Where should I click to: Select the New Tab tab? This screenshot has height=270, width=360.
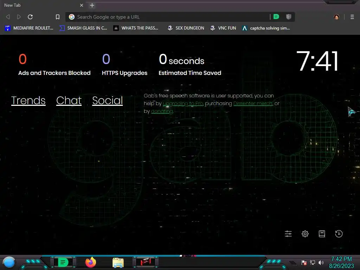pyautogui.click(x=44, y=5)
